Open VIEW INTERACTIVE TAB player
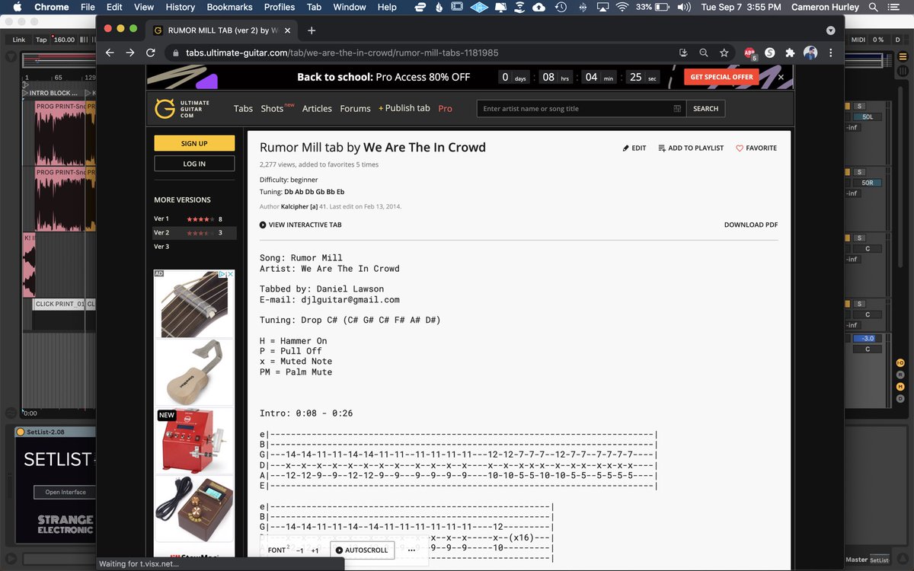914x571 pixels. 300,225
